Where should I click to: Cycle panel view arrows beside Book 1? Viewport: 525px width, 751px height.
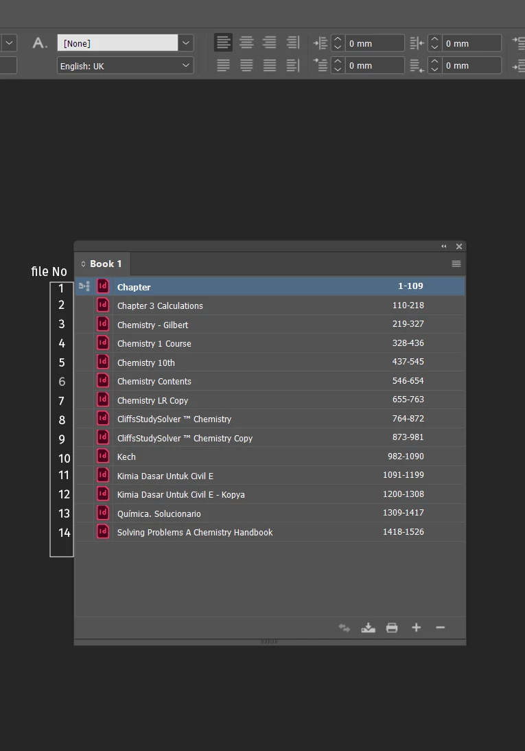pyautogui.click(x=83, y=264)
